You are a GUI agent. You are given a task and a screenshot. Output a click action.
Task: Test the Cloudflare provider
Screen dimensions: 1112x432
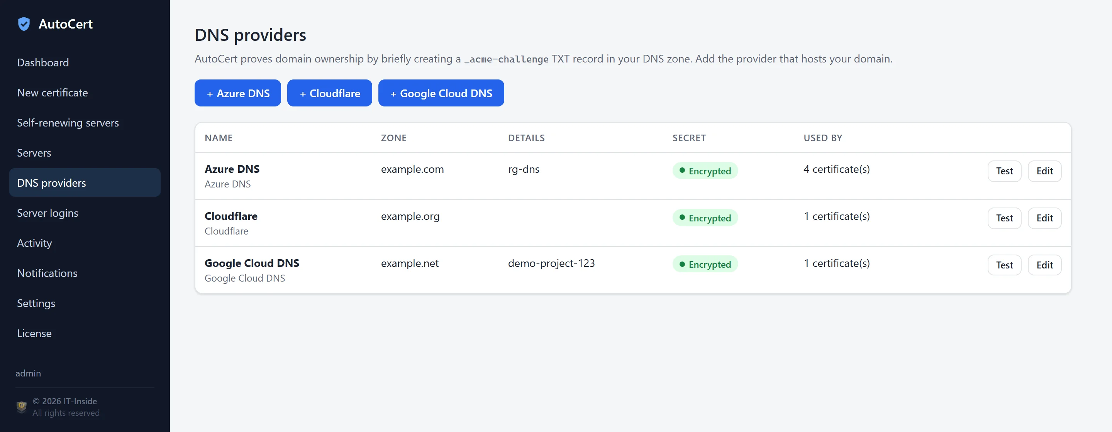click(x=1004, y=218)
